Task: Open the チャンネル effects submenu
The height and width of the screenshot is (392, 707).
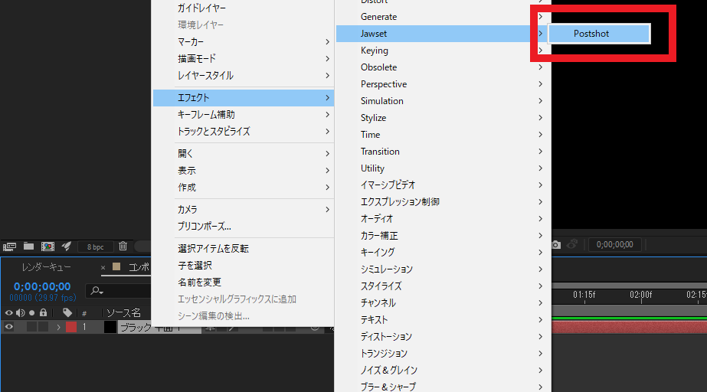Action: tap(442, 302)
